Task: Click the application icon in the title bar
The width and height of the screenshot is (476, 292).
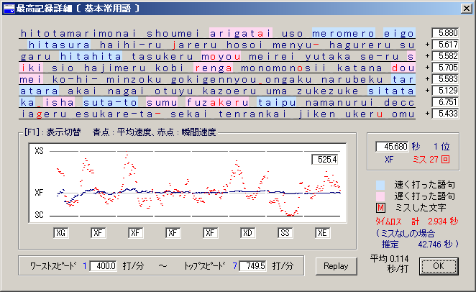Action: (x=8, y=7)
